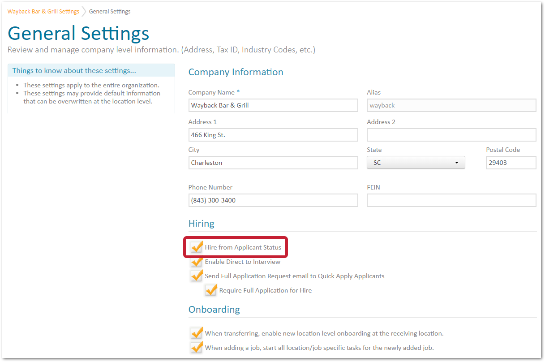Screen dimensions: 545x362
Task: Open Wayback Bar & Grill Settings breadcrumb
Action: pyautogui.click(x=43, y=11)
